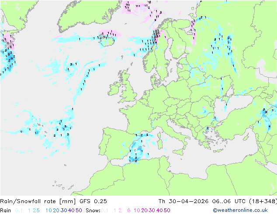
Task: Click the "06..06 UTC" time text
Action: click(229, 201)
